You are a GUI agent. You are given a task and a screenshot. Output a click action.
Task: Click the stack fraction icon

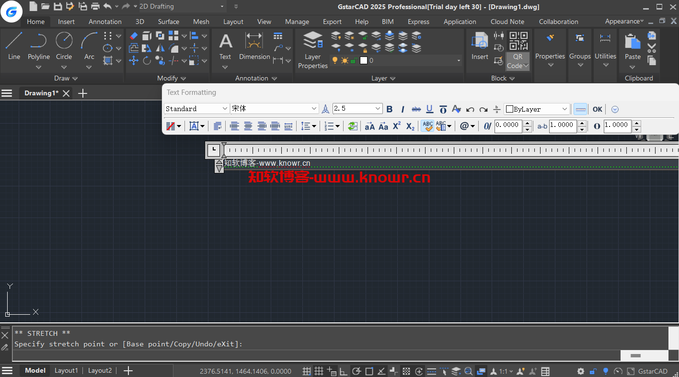[x=497, y=109]
